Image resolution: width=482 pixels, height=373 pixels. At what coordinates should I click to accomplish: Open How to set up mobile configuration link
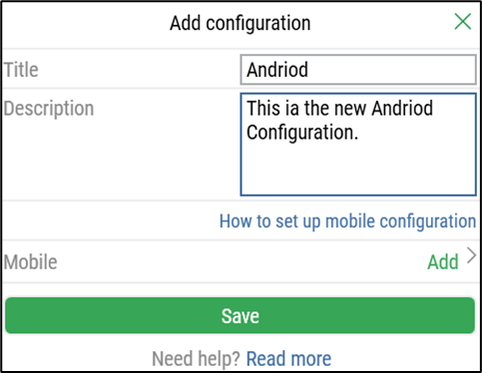click(x=347, y=221)
